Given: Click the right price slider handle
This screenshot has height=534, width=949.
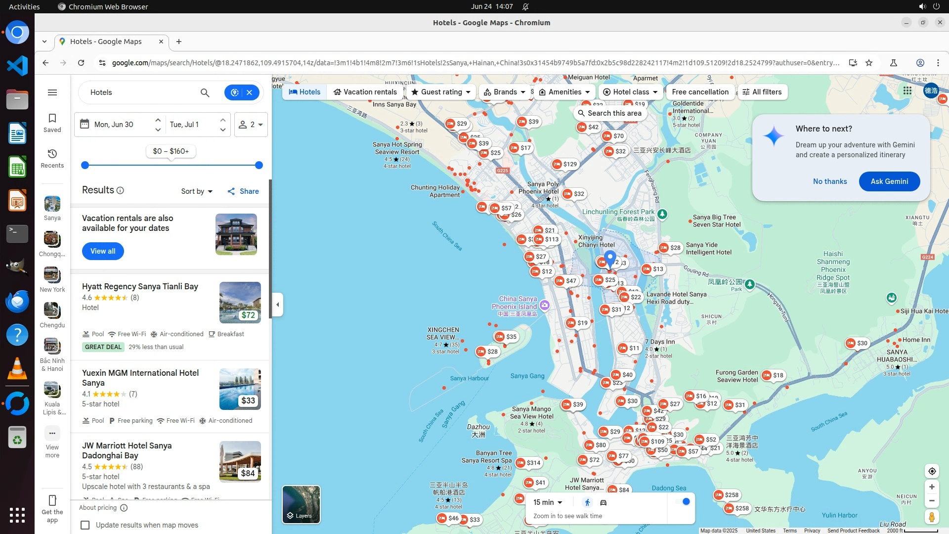Looking at the screenshot, I should click(x=259, y=165).
